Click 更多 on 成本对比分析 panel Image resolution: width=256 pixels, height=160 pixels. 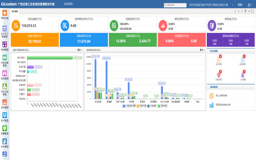(x=201, y=50)
